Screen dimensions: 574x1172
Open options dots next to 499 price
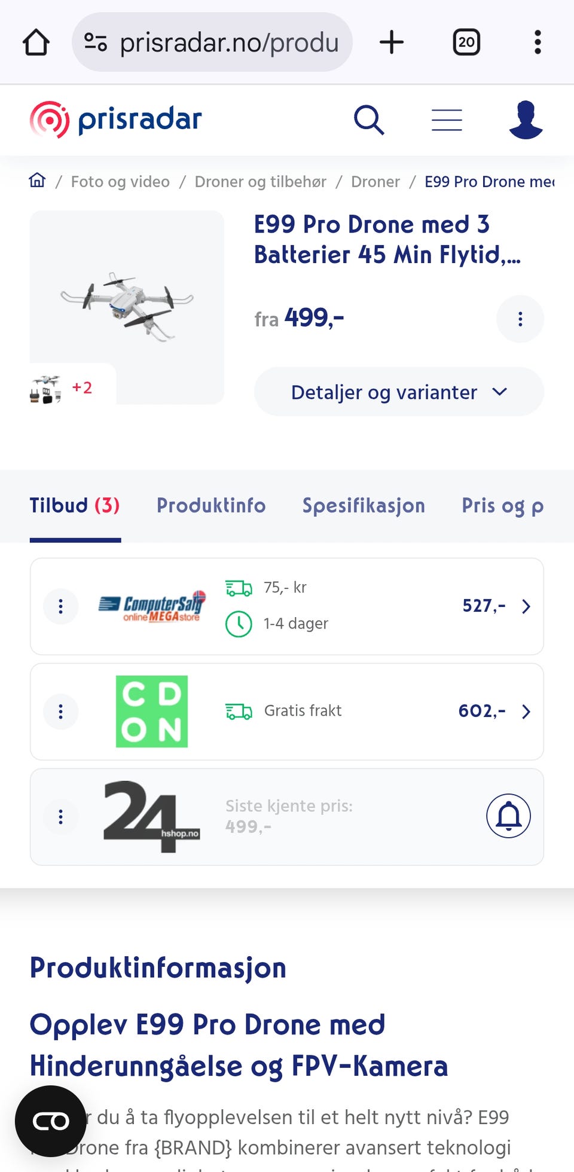[520, 319]
